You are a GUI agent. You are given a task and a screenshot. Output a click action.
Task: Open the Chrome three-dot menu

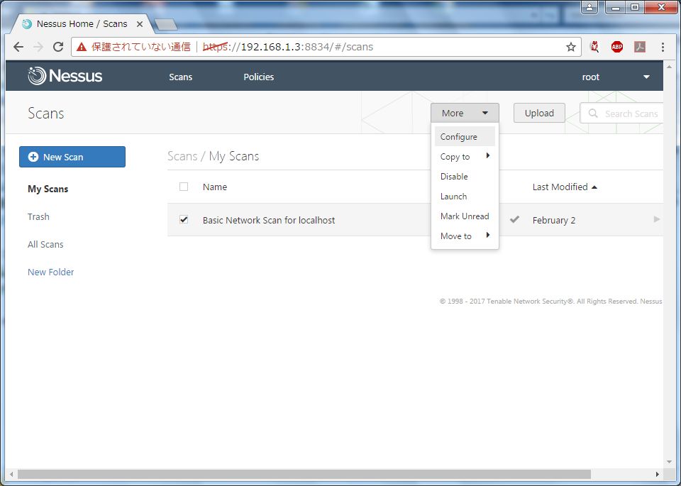click(x=663, y=47)
